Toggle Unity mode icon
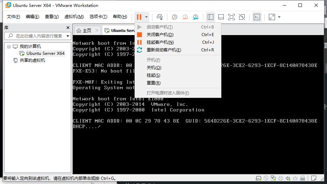 [x=242, y=17]
